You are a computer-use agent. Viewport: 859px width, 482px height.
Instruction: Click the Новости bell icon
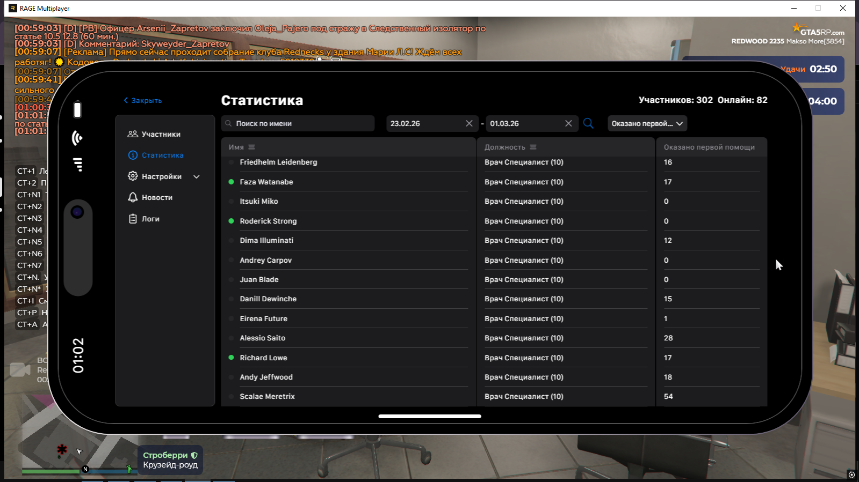point(133,197)
